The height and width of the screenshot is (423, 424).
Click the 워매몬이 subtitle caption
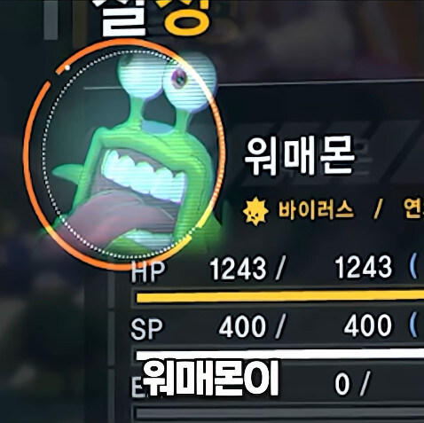tap(209, 380)
